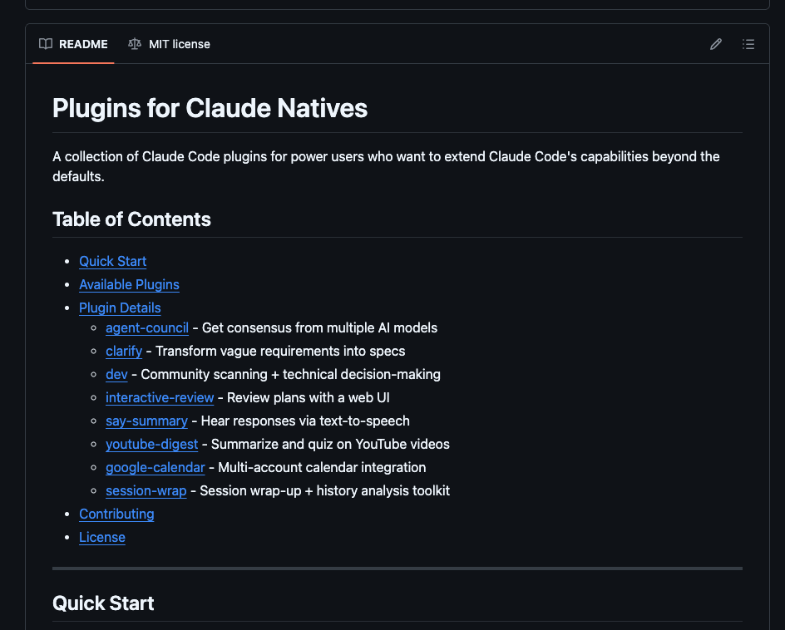785x630 pixels.
Task: Open the Plugin Details link
Action: tap(120, 308)
